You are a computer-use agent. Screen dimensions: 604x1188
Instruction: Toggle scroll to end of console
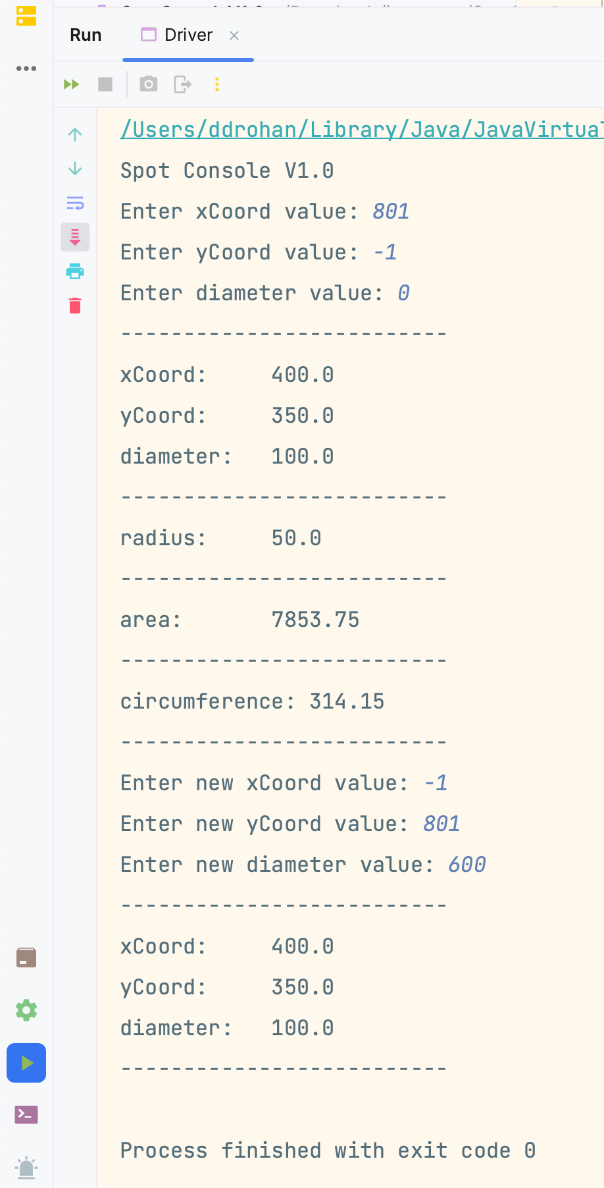point(75,237)
